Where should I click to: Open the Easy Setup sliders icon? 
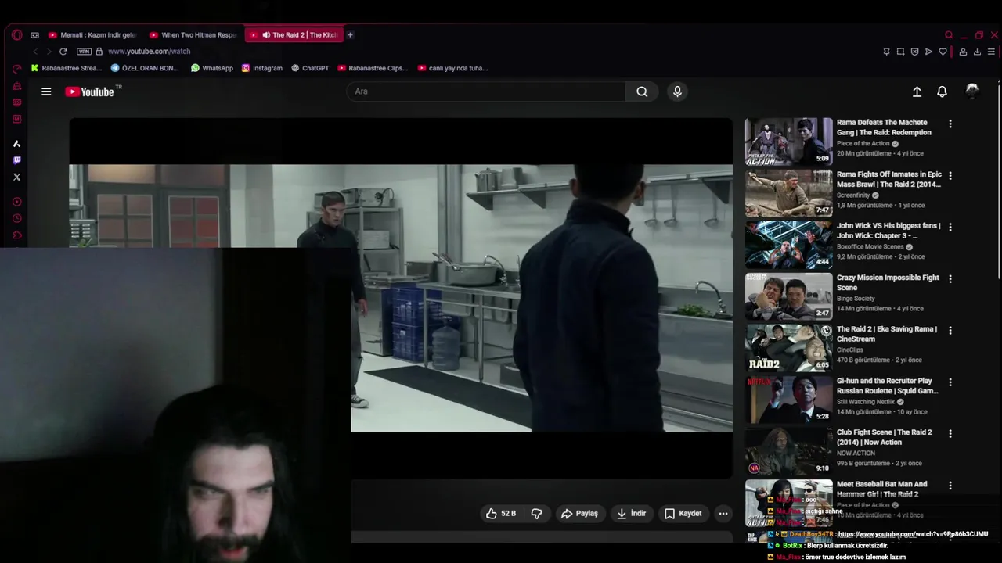coord(991,52)
